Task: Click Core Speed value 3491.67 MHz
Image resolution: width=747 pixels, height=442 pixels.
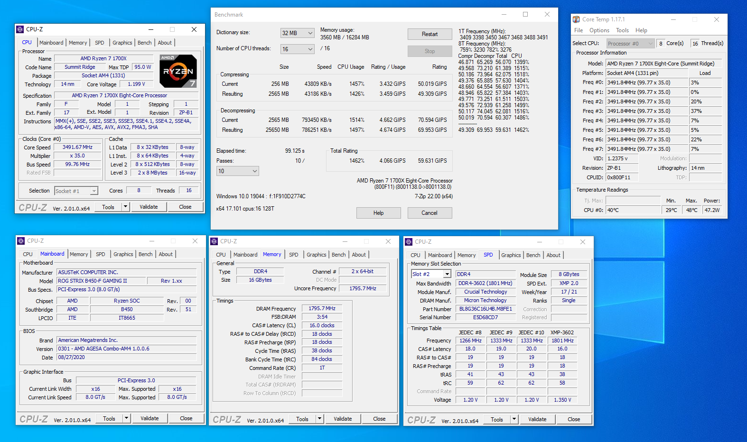Action: click(78, 147)
